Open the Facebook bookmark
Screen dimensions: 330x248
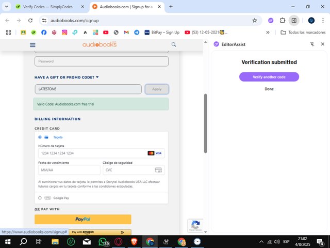tap(44, 32)
